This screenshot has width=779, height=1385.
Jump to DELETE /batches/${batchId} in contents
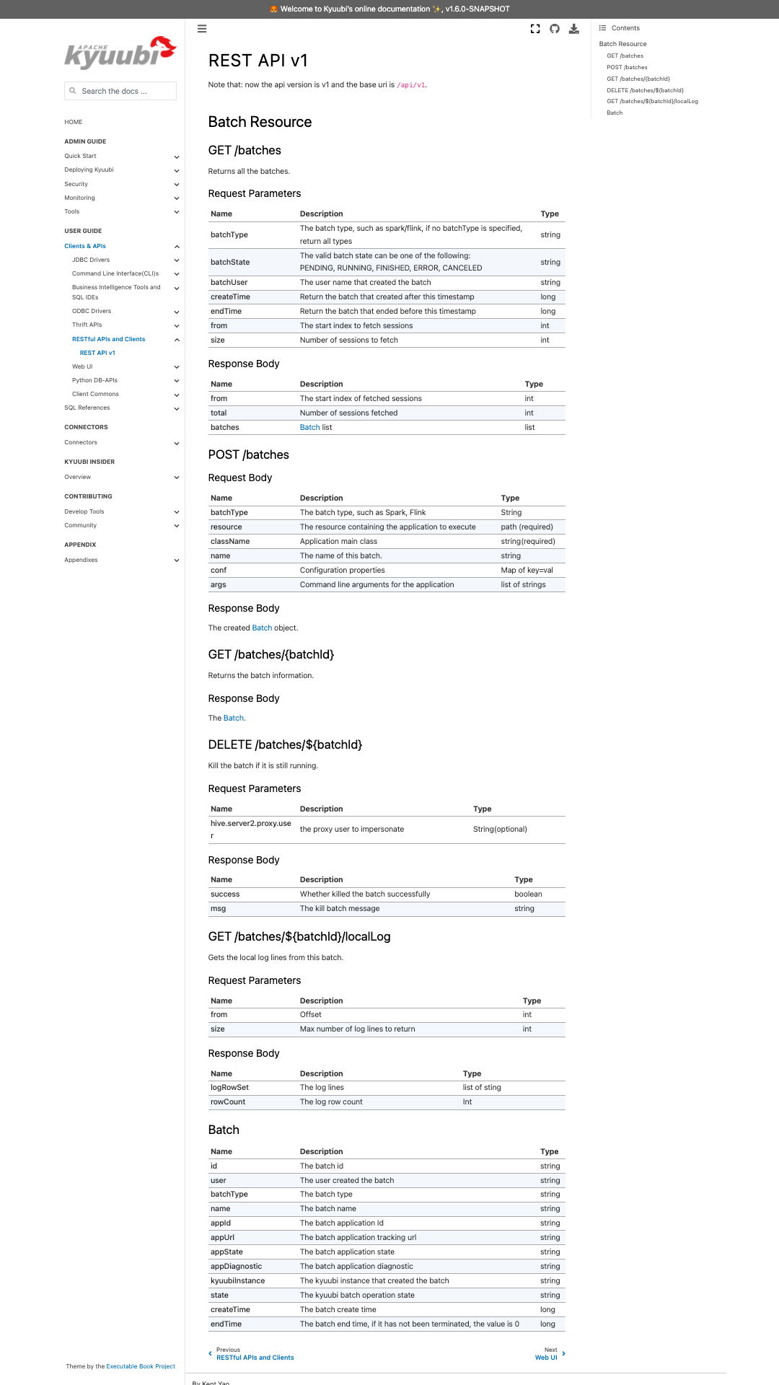(x=645, y=90)
